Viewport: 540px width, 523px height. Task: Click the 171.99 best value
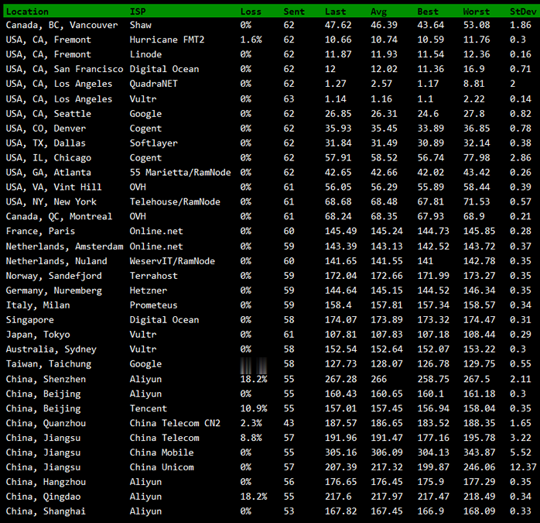[433, 276]
